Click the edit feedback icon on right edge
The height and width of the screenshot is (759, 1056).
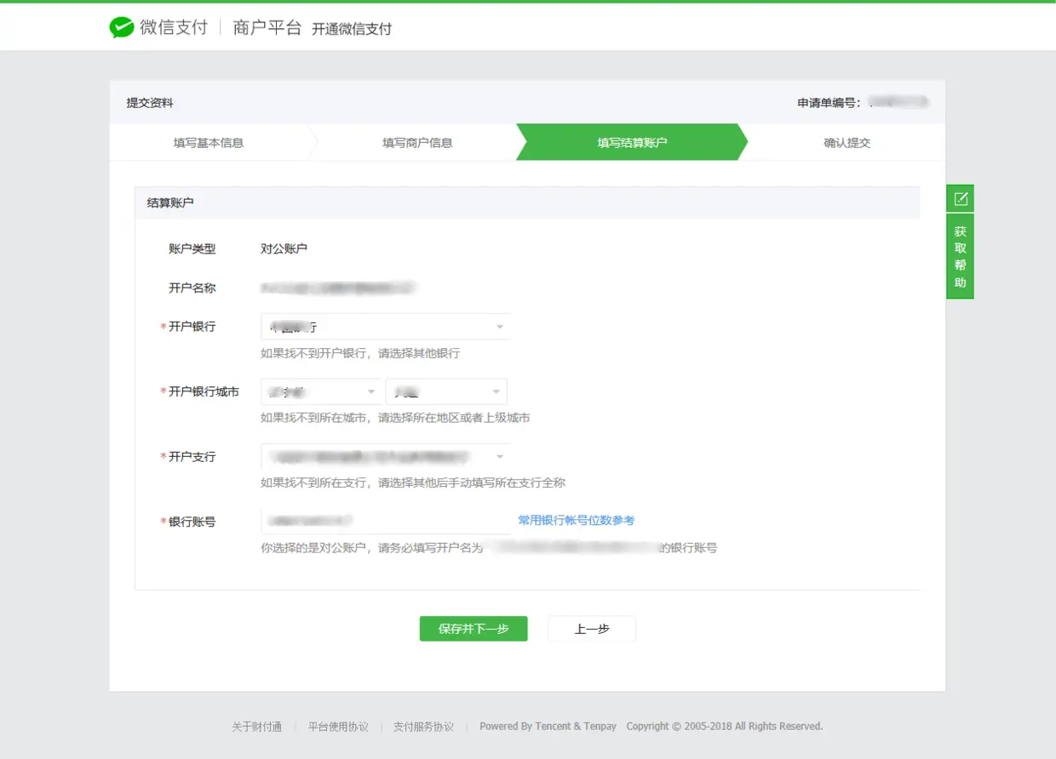(x=960, y=199)
